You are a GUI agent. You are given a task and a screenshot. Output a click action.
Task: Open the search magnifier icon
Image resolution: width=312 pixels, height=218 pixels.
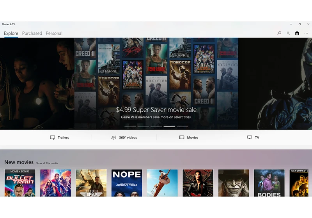pyautogui.click(x=279, y=33)
